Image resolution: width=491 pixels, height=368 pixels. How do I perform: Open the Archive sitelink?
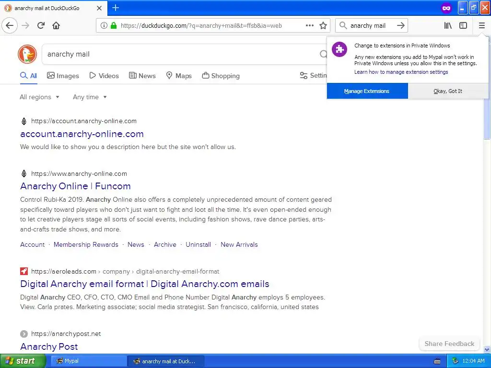tap(165, 244)
